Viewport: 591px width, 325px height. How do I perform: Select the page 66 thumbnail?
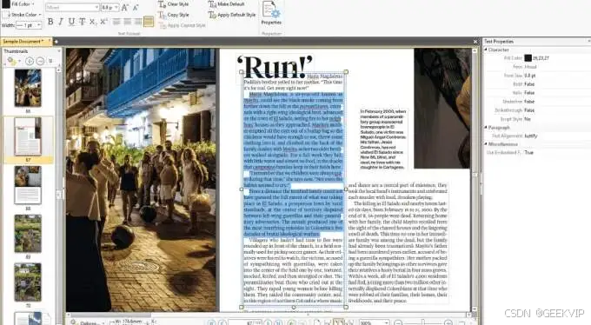click(28, 88)
